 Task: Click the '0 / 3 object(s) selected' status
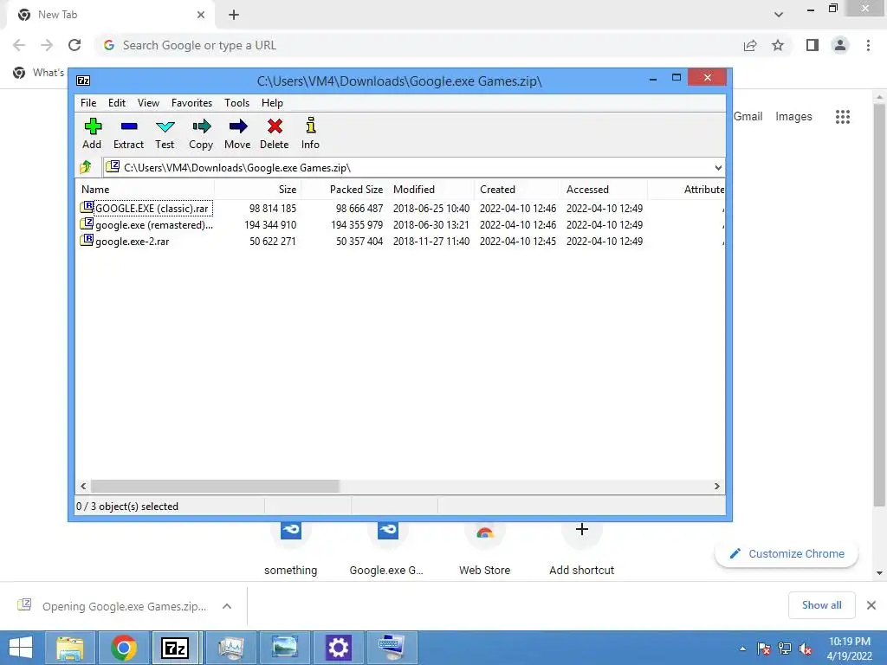127,506
